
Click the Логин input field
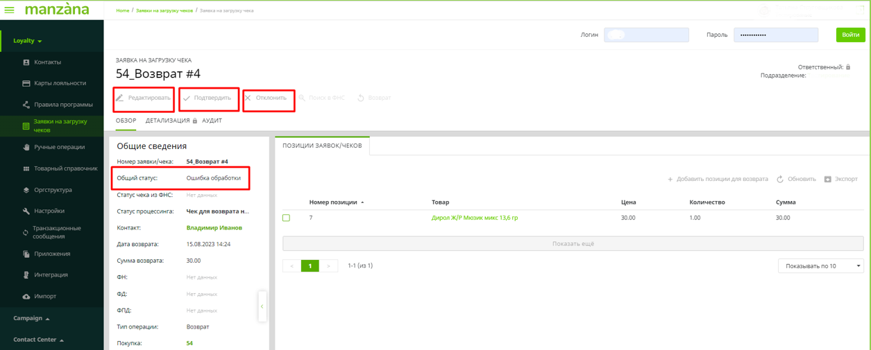pos(646,35)
